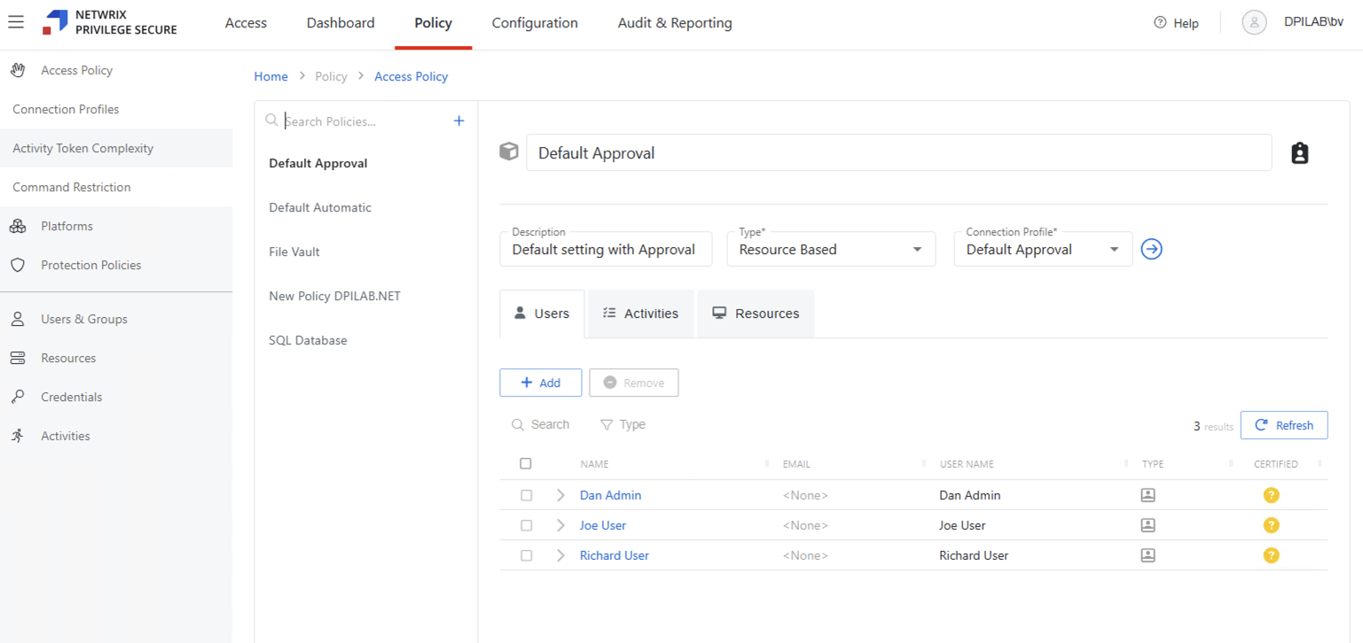Screen dimensions: 1363x643
Task: Click the Add button above the users table
Action: [x=541, y=382]
